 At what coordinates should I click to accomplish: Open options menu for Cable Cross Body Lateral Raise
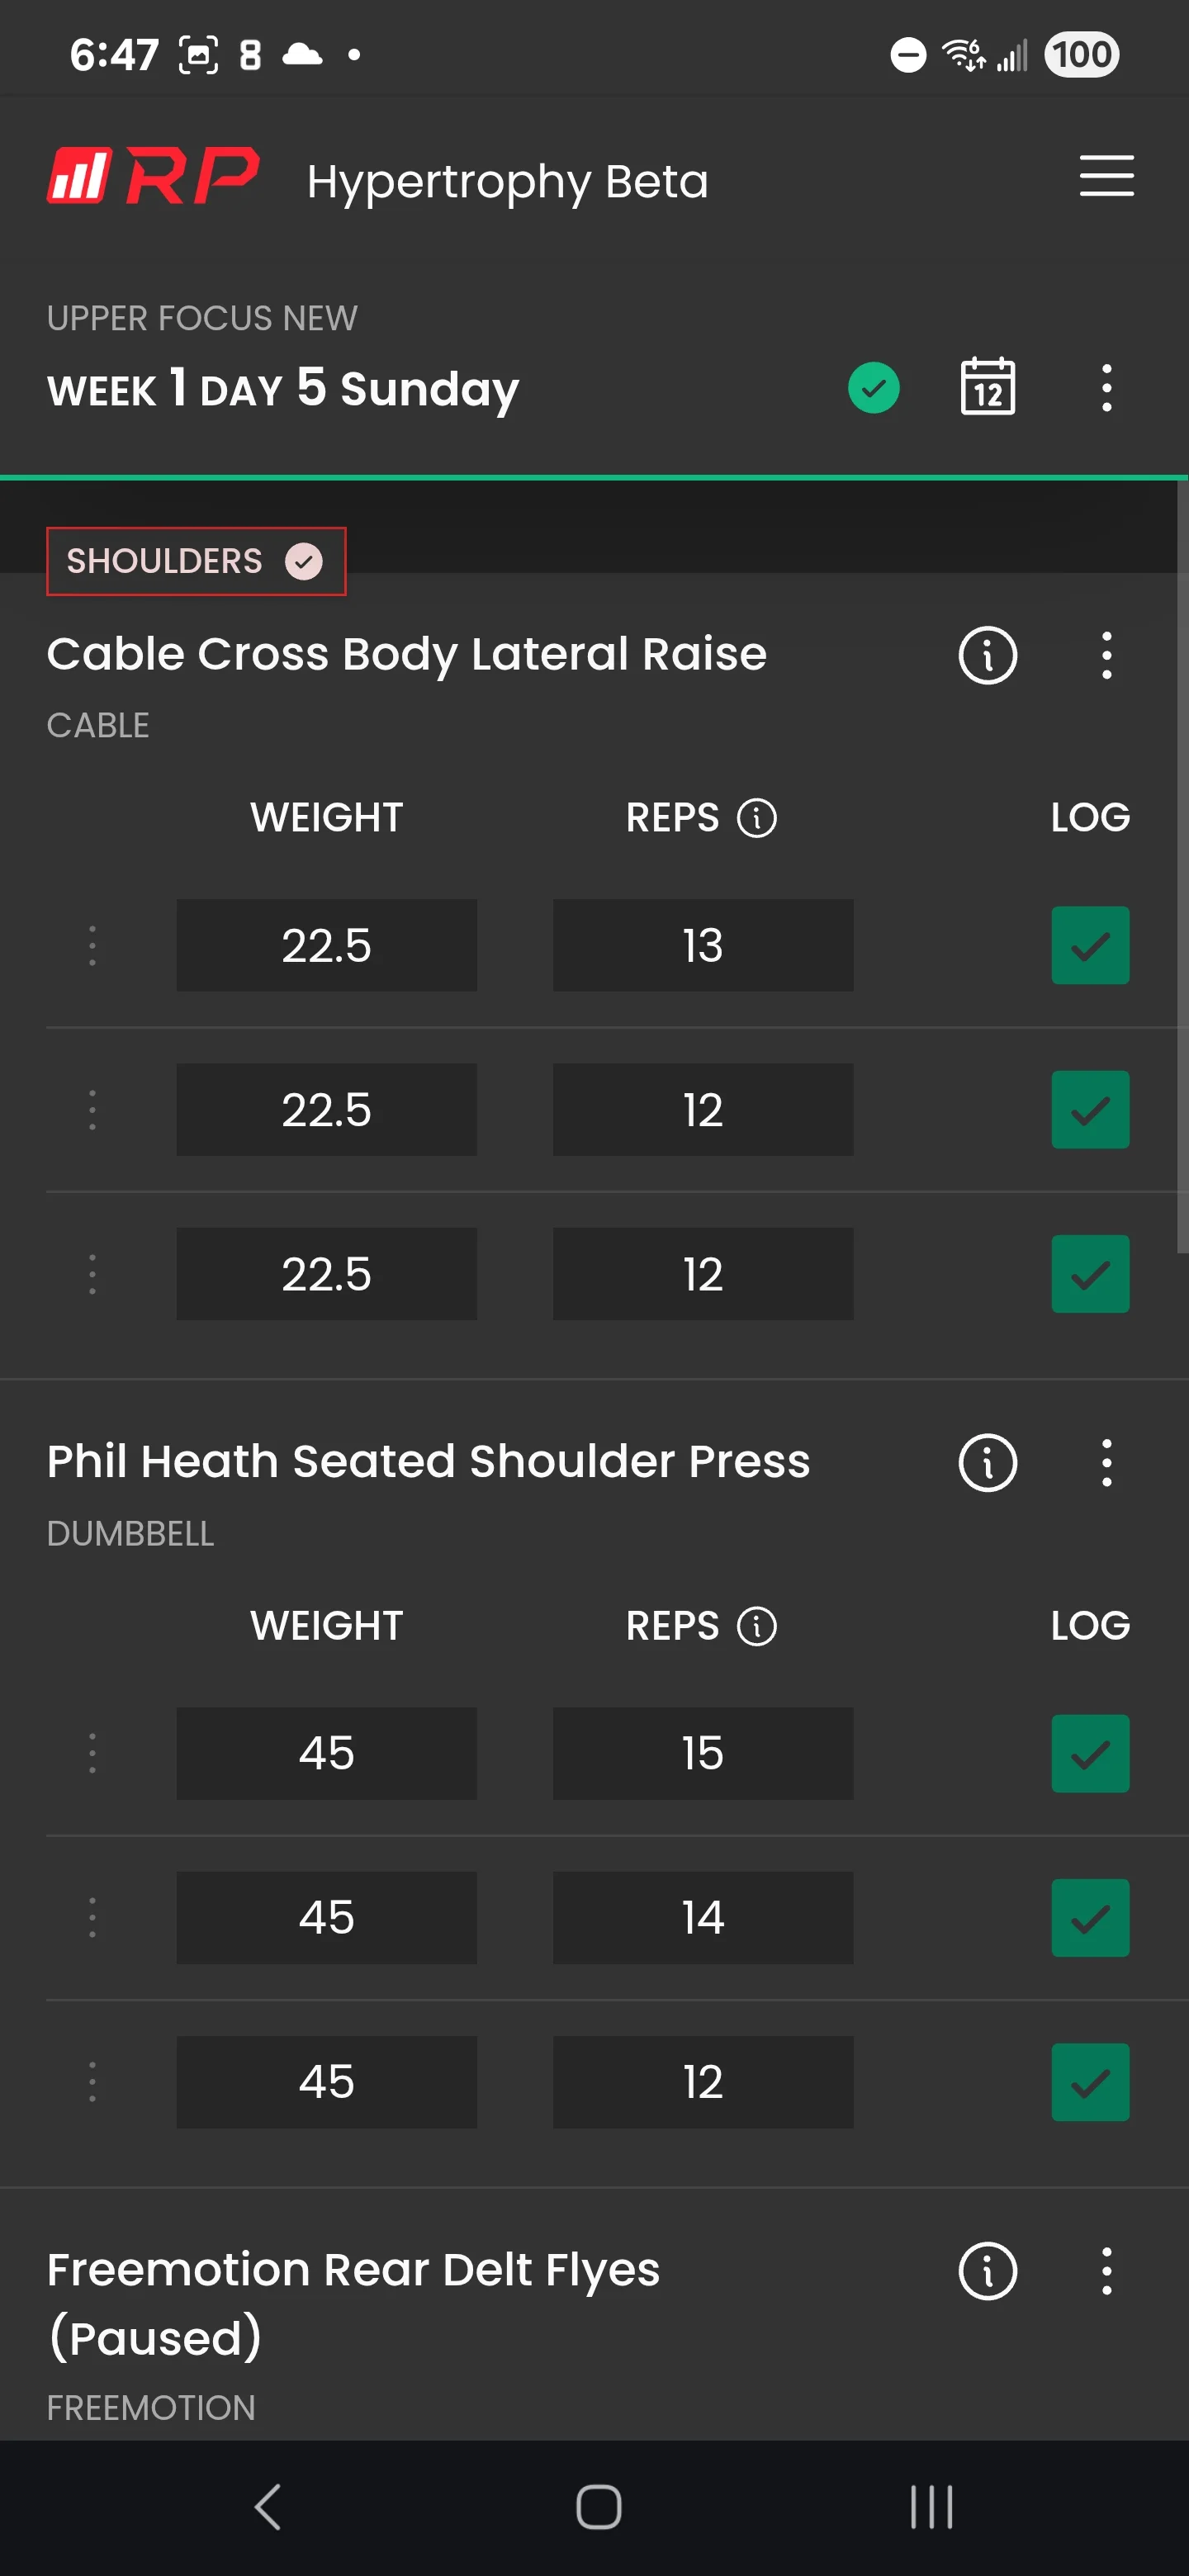point(1106,656)
